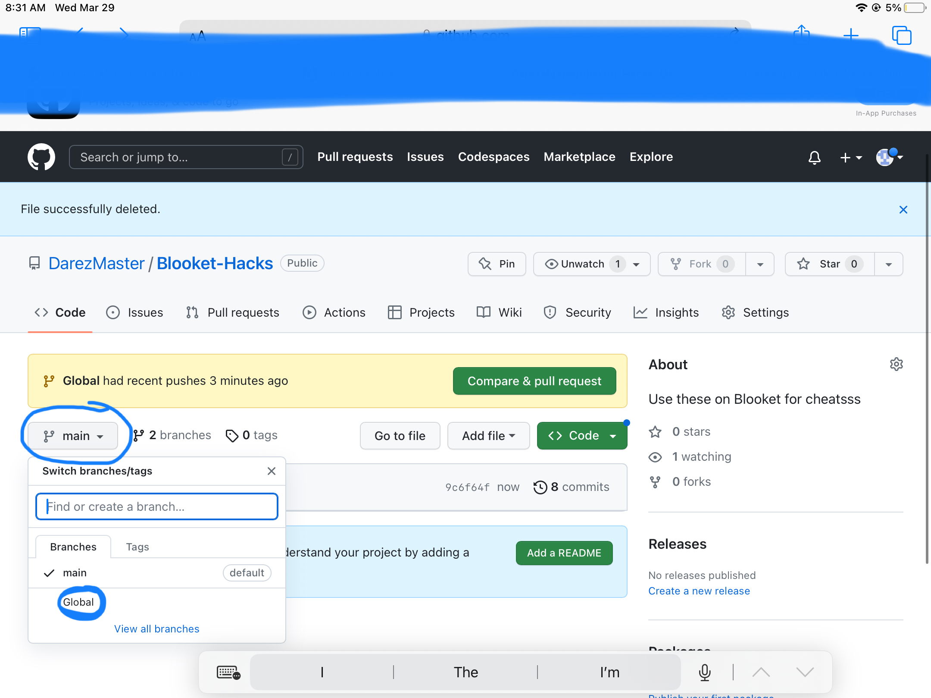Select the Settings tab
931x698 pixels.
pos(755,312)
